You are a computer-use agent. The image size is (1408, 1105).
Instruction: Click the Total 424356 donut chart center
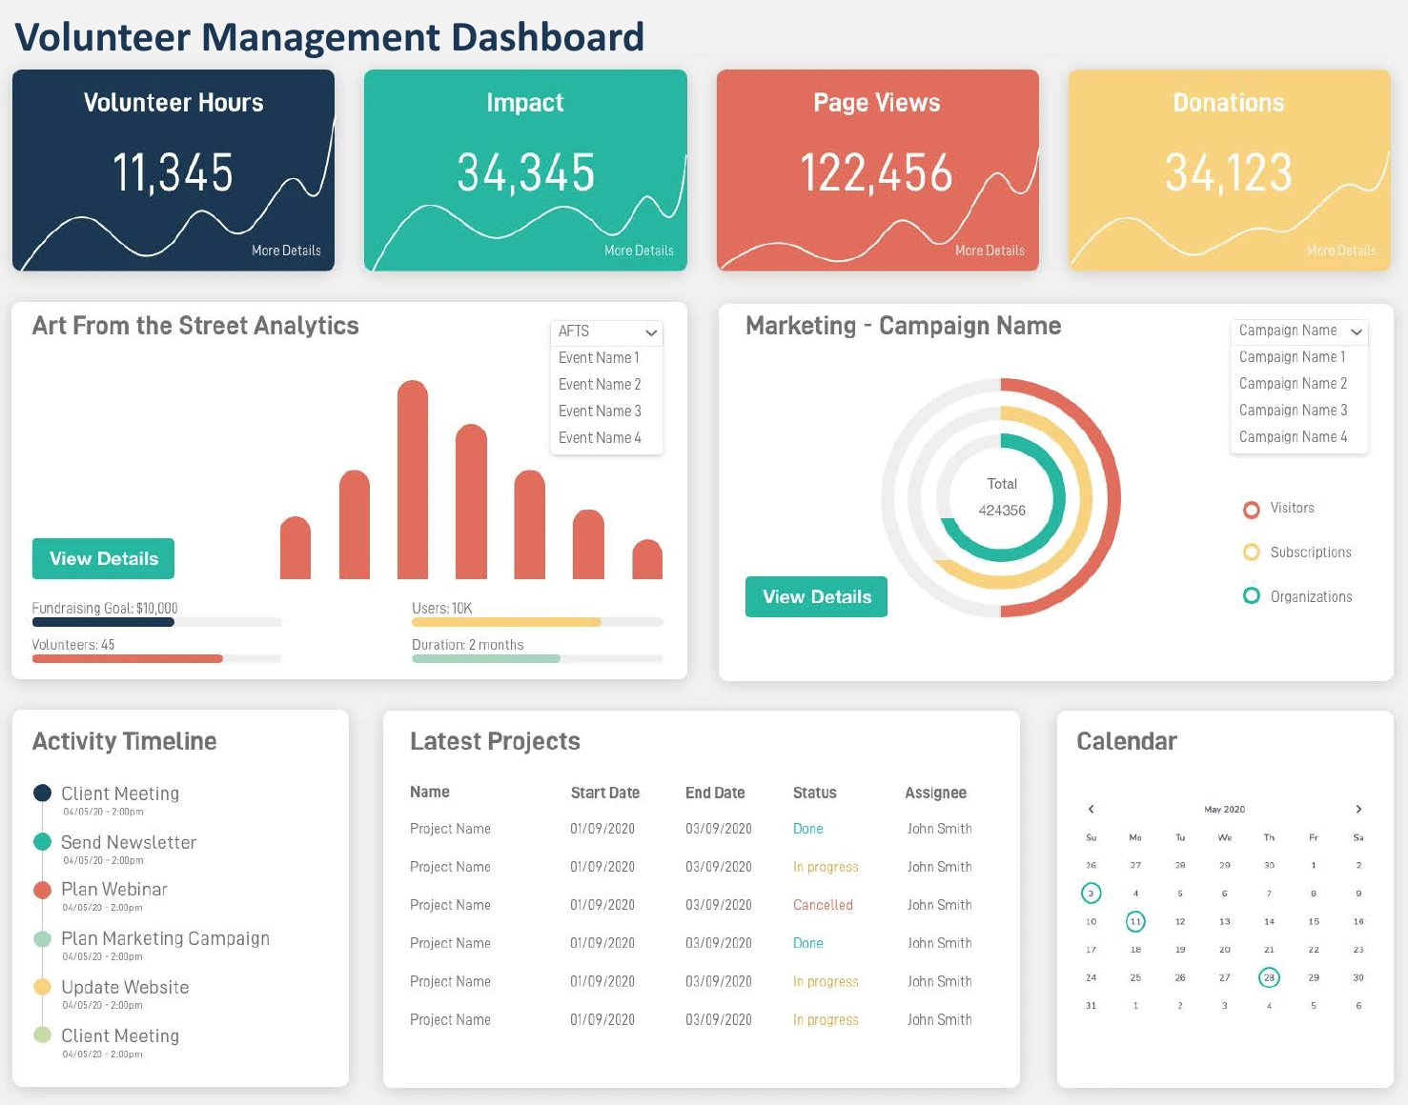coord(1001,497)
